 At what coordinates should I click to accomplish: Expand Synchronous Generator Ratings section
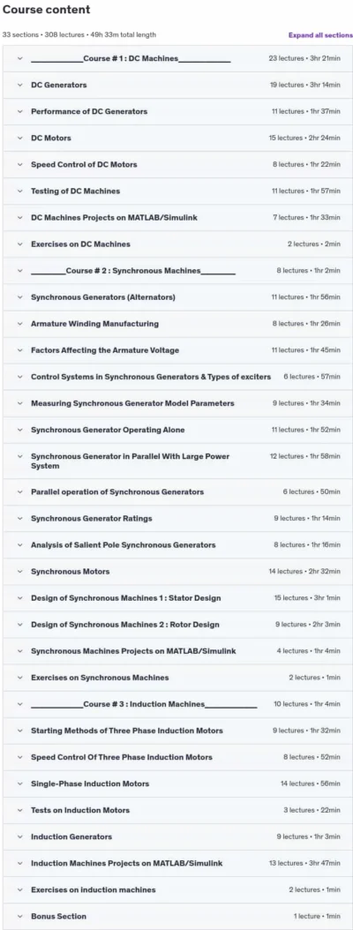[177, 518]
